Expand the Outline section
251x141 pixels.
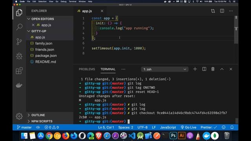50,115
